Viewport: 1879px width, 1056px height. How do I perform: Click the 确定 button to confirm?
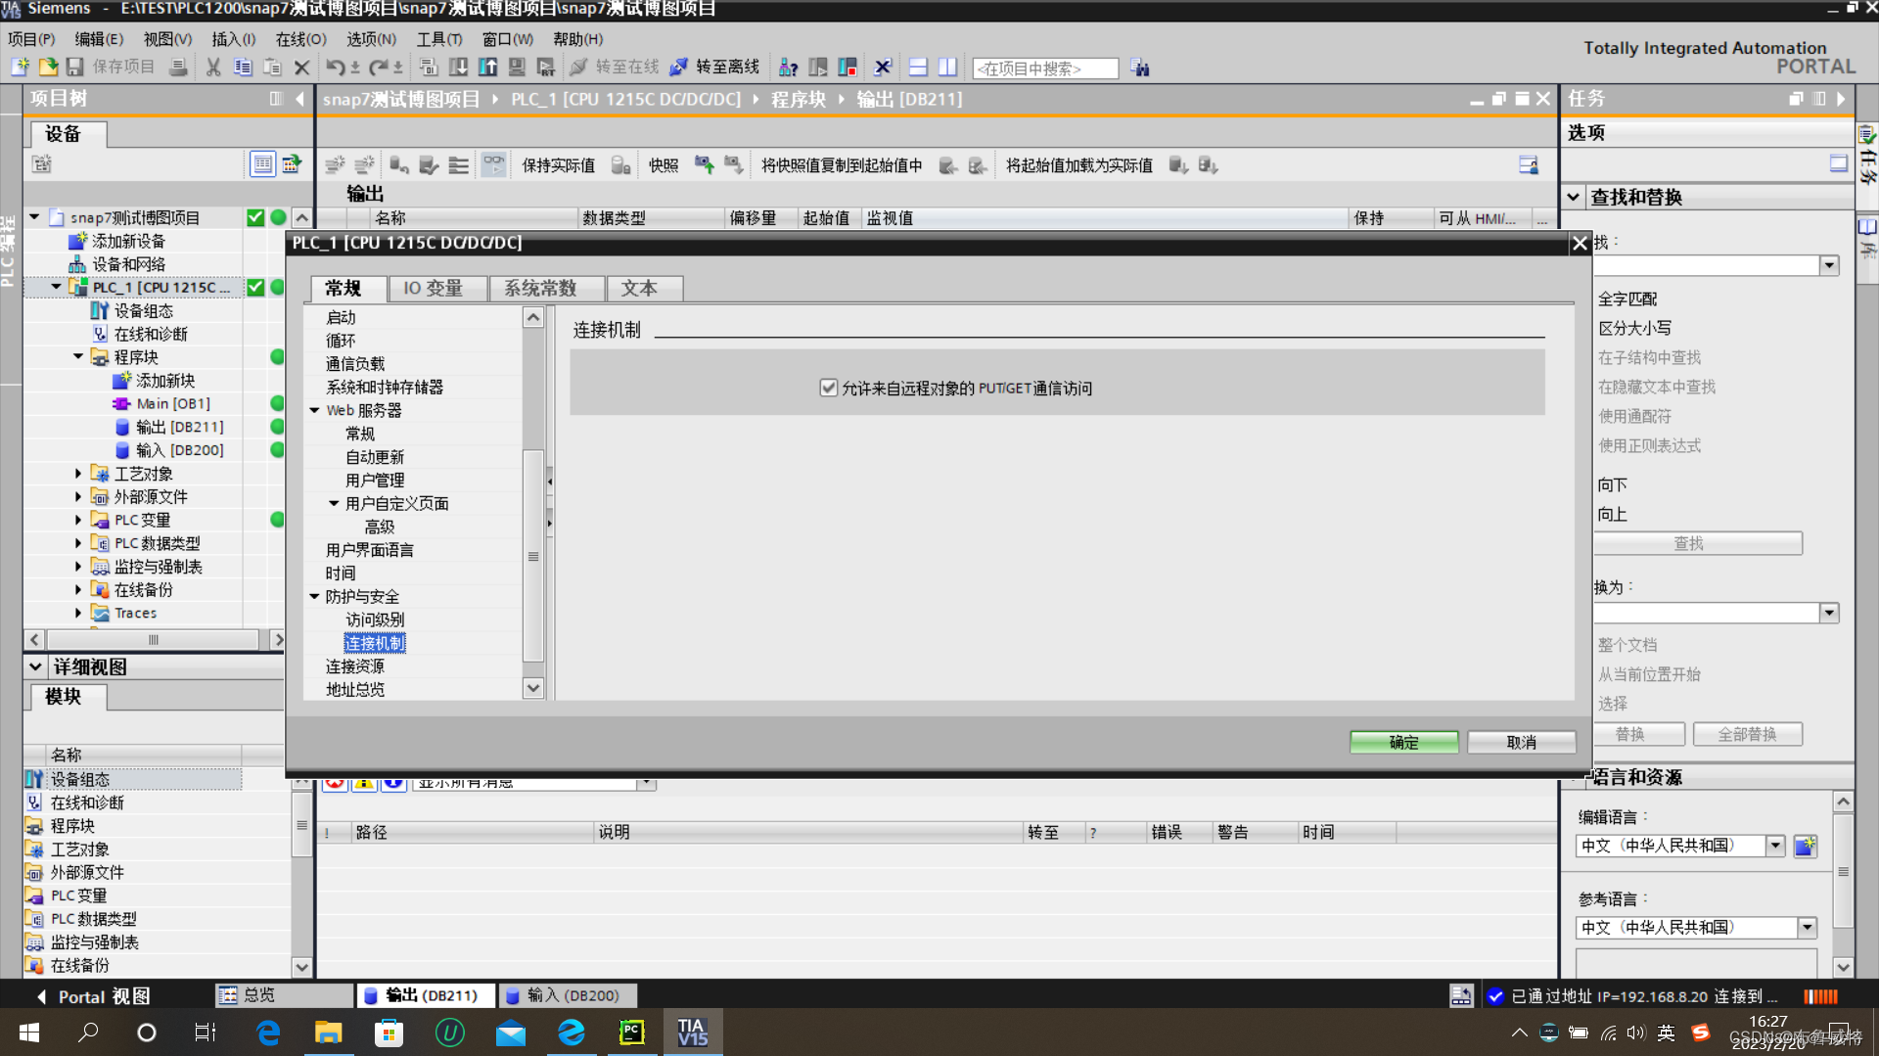[1403, 742]
